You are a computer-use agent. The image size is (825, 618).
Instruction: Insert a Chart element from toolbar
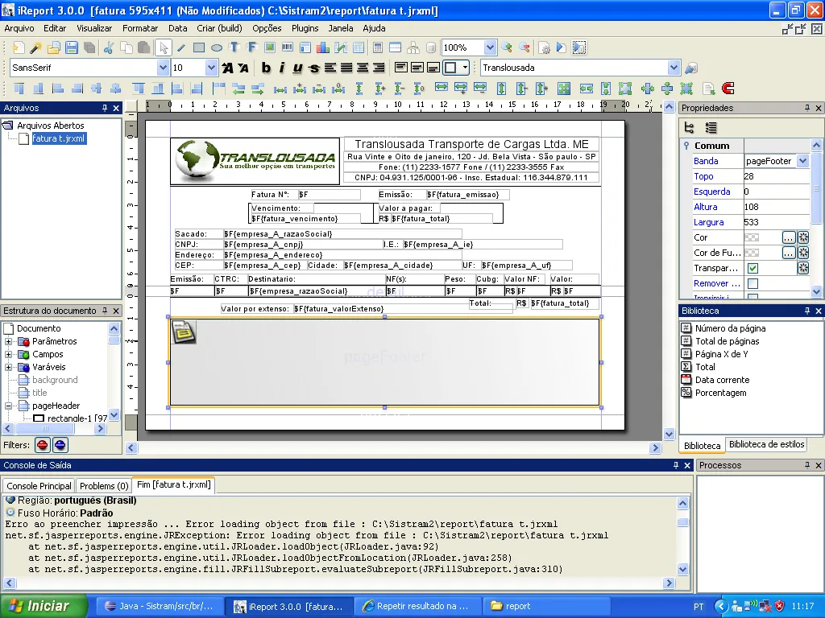(323, 47)
